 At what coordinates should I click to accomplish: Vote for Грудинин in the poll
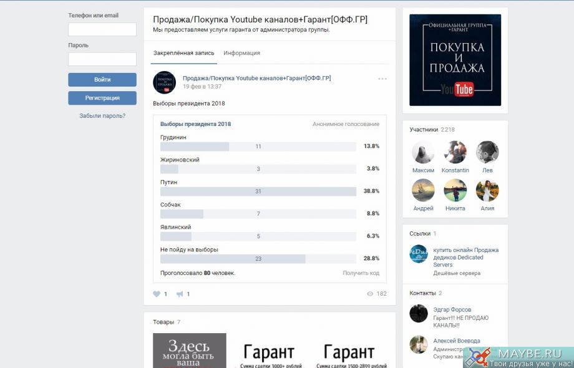(x=258, y=147)
